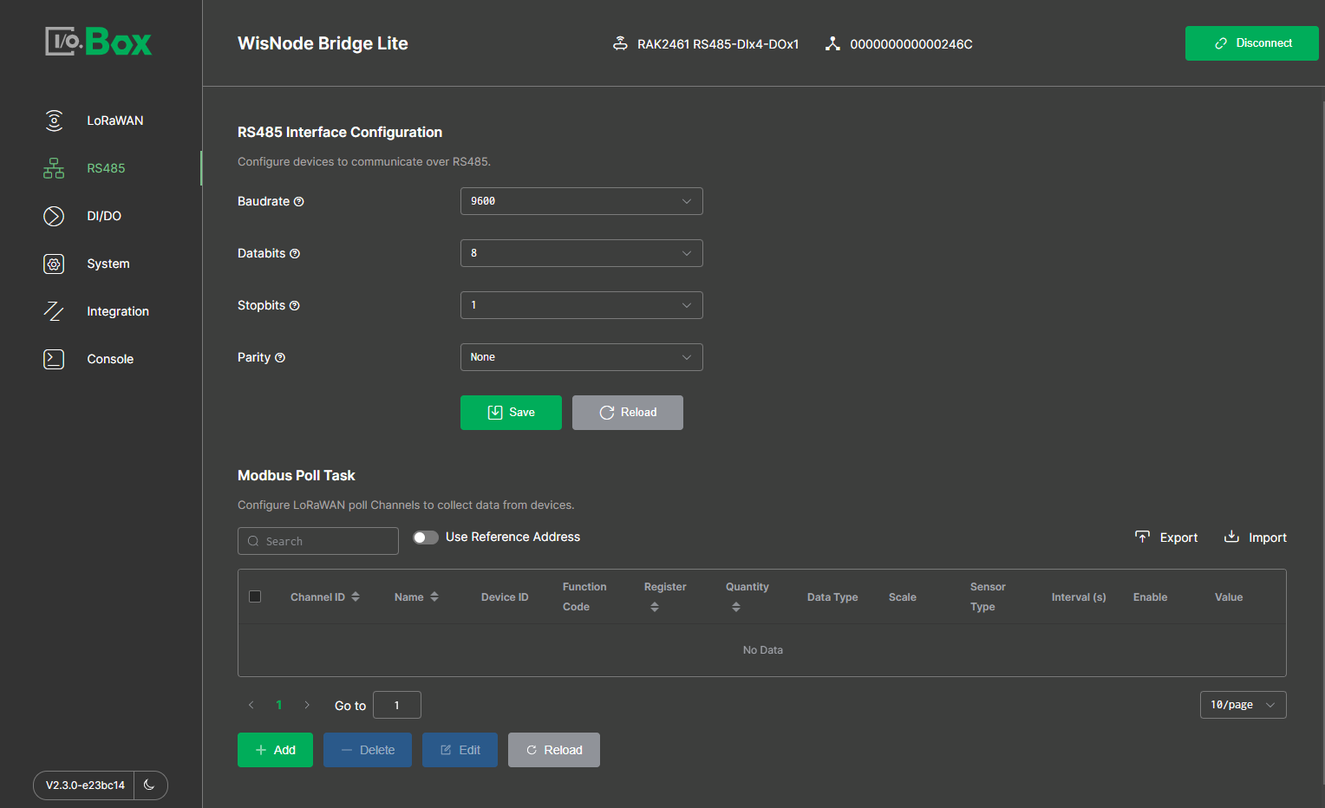Image resolution: width=1325 pixels, height=808 pixels.
Task: Click the Go to page input field
Action: (x=396, y=704)
